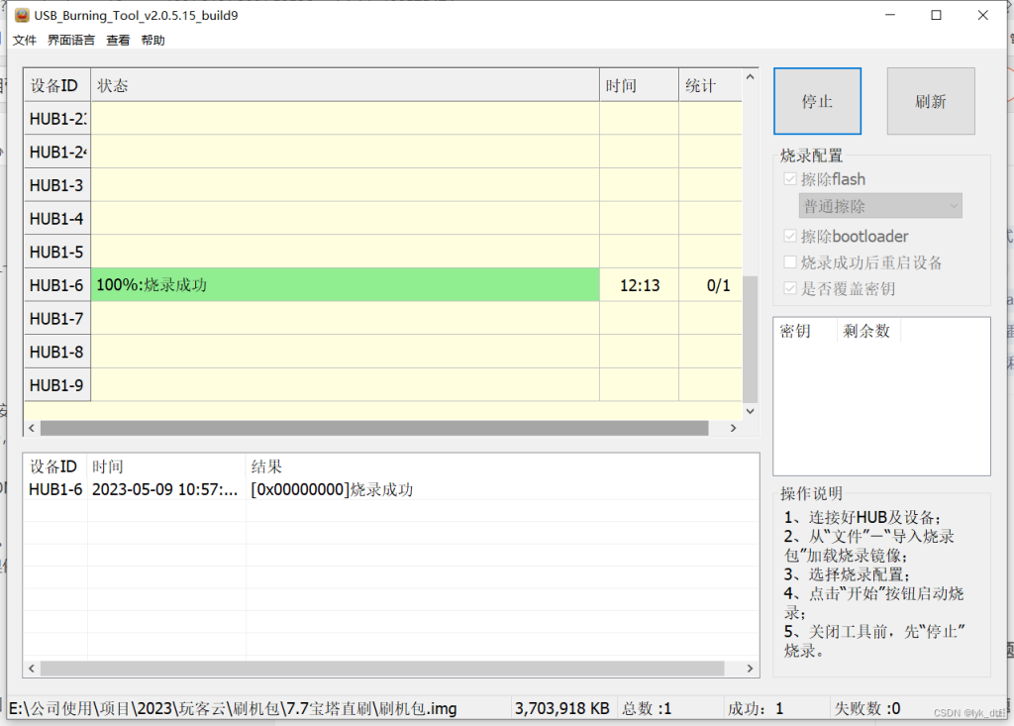
Task: Click the 密钥 column header
Action: click(805, 331)
